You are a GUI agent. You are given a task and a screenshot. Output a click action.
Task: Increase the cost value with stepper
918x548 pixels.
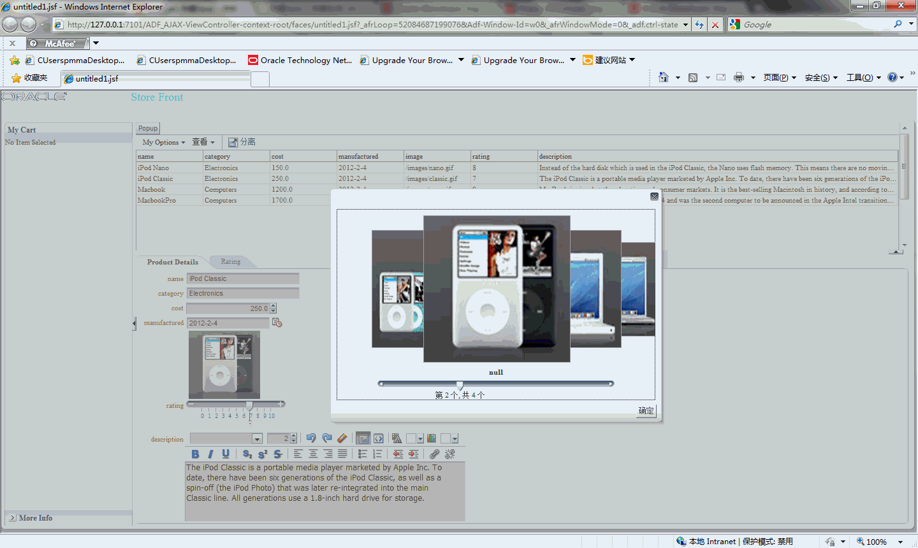(273, 306)
